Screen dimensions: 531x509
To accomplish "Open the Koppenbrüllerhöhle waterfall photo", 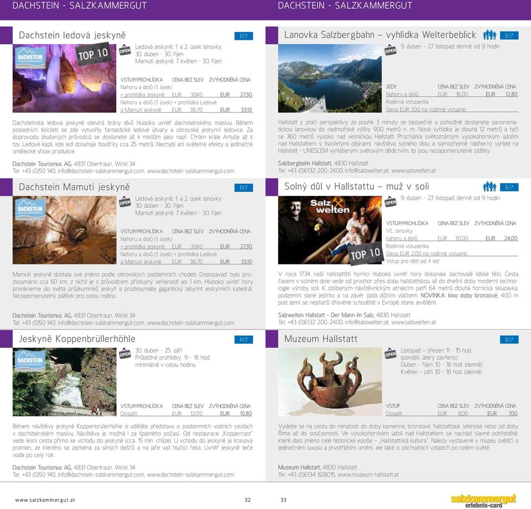I will coord(64,382).
